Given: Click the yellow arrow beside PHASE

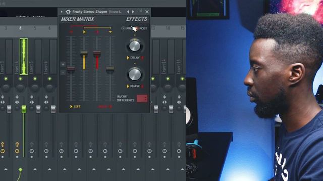Looking at the screenshot, I should [x=128, y=86].
